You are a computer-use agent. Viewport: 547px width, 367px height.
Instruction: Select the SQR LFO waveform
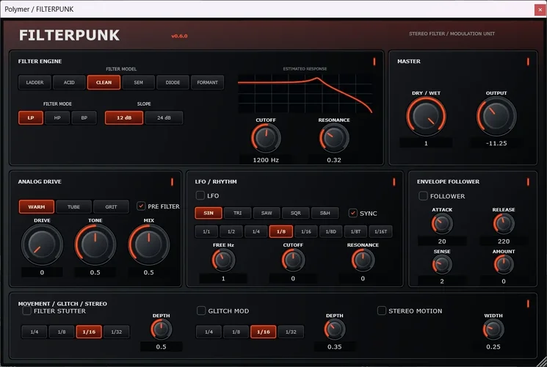pos(295,213)
